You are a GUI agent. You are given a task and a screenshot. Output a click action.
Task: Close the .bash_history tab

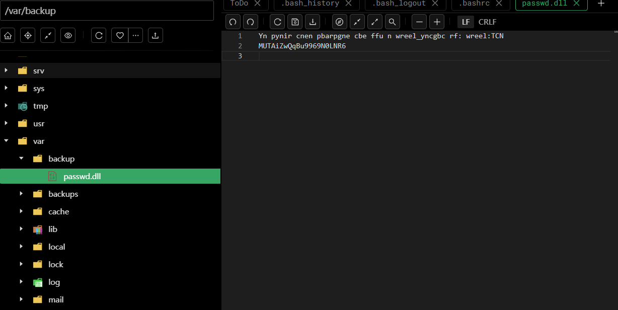(348, 3)
